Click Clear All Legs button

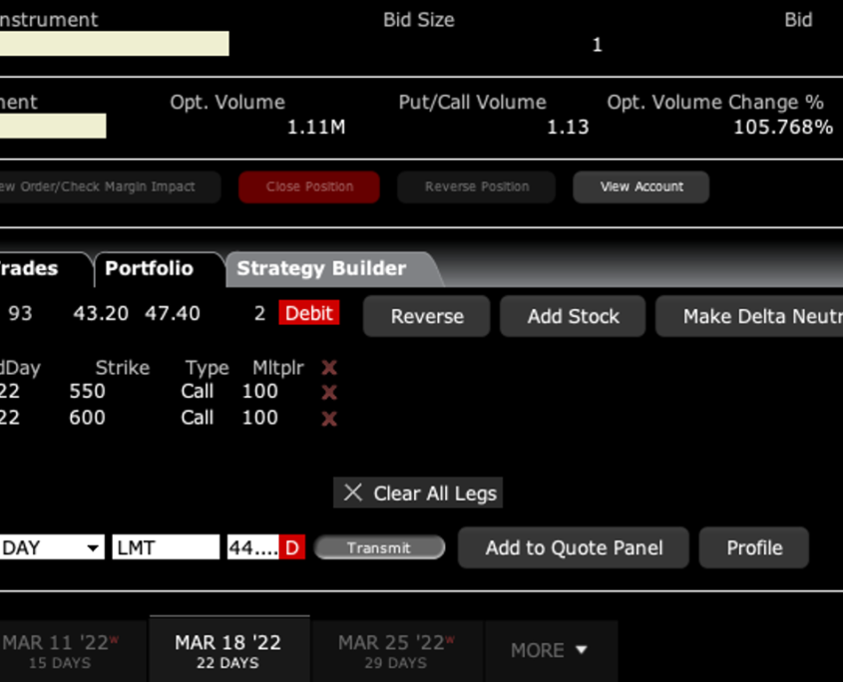(x=419, y=493)
